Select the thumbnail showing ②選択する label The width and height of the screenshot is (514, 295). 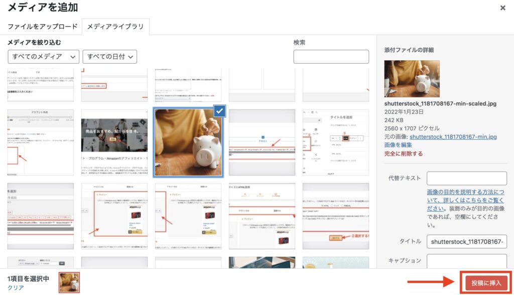[336, 216]
